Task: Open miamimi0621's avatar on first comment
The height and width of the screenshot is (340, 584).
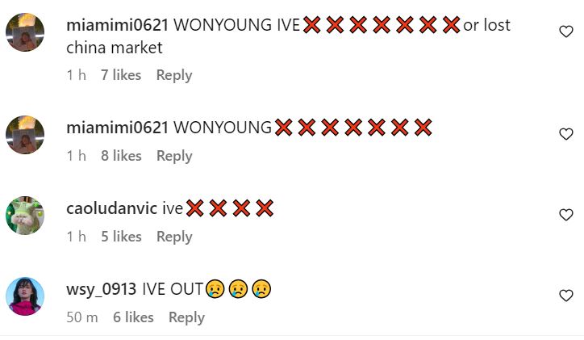Action: 25,32
